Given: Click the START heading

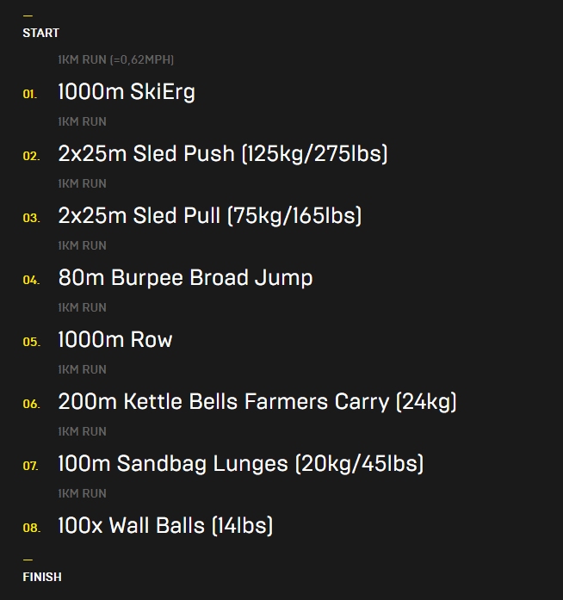Looking at the screenshot, I should click(x=41, y=33).
